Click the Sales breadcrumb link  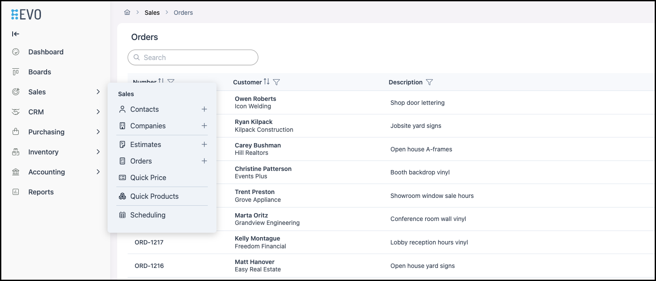(152, 13)
